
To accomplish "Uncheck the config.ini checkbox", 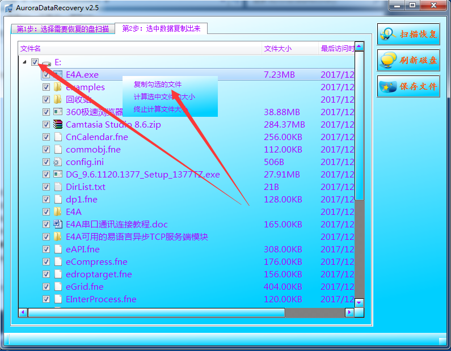I will coord(46,162).
